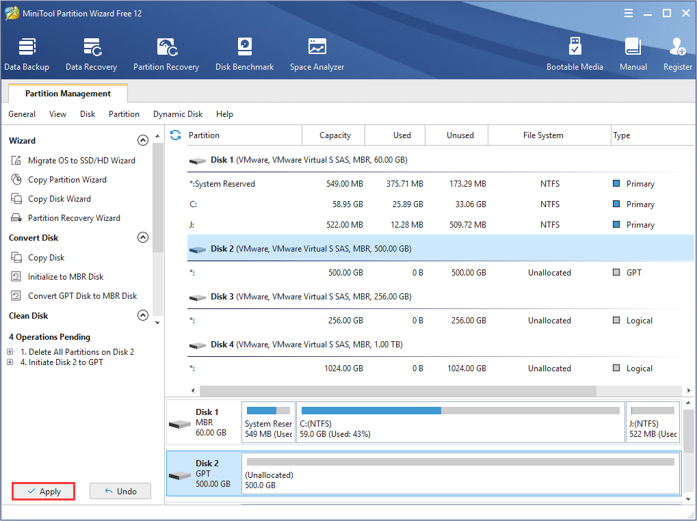Select the Partition Management tab
The image size is (697, 521).
pos(68,93)
